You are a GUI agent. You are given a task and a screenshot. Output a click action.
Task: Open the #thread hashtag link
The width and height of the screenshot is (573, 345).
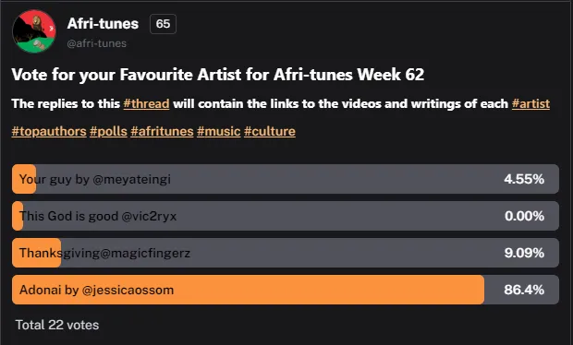(x=147, y=103)
